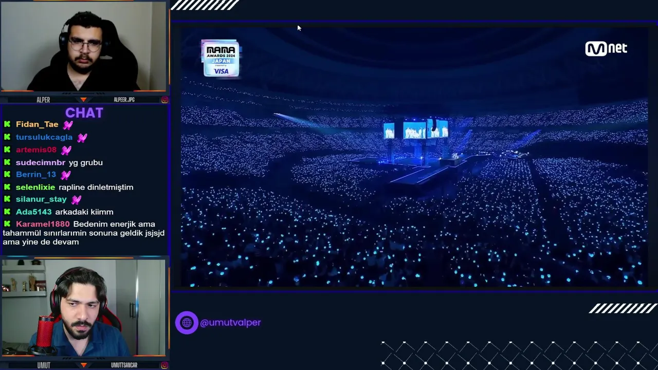Click the orange triangle under Umut's webcam
This screenshot has width=658, height=370.
click(x=84, y=365)
